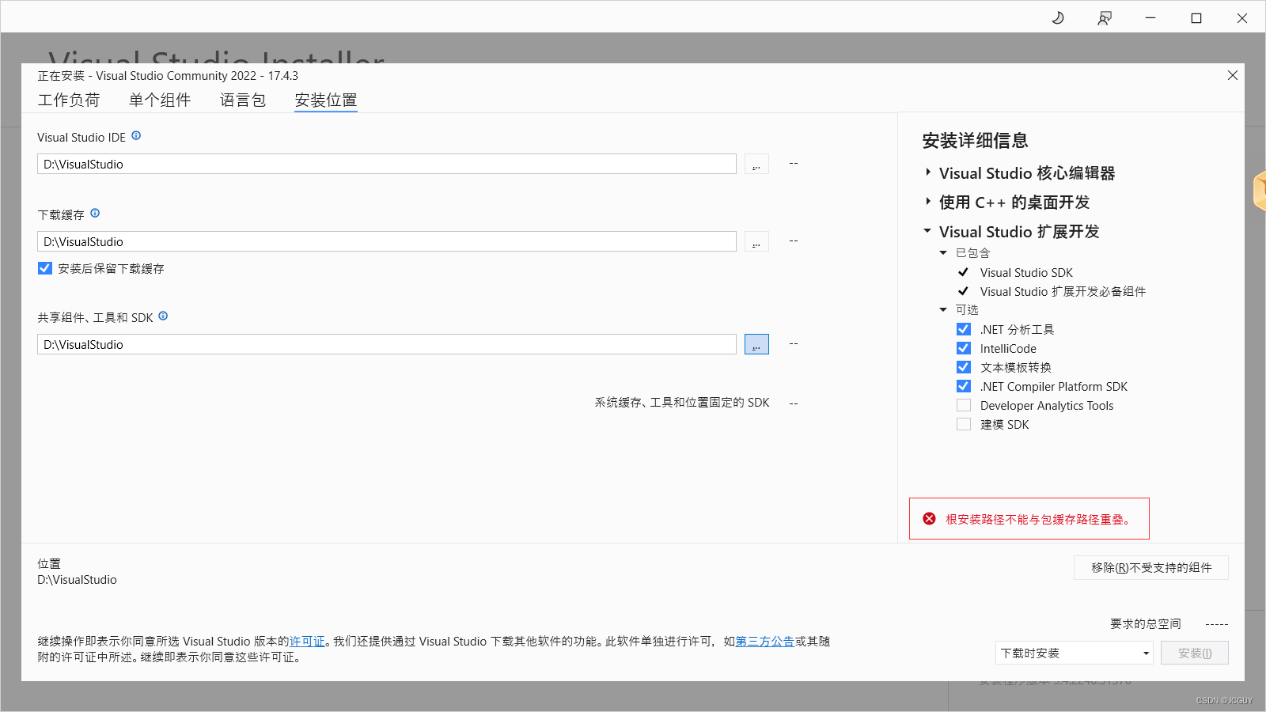This screenshot has height=712, width=1266.
Task: Switch to 工作负荷 tab
Action: pos(69,100)
